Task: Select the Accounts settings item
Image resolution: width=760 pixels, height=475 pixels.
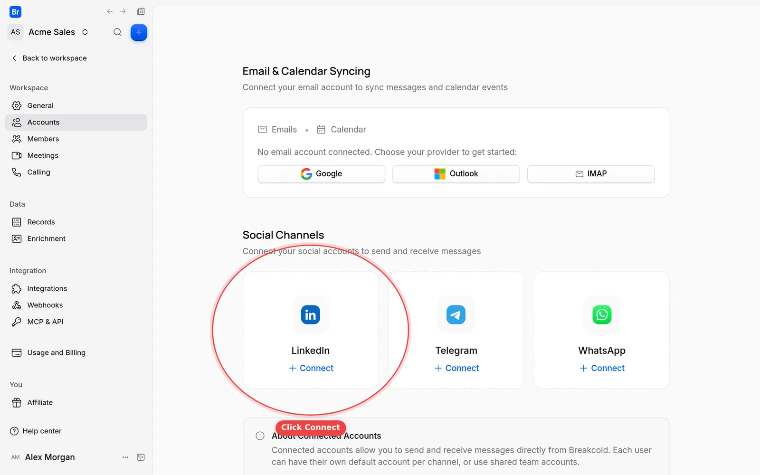Action: pyautogui.click(x=76, y=122)
